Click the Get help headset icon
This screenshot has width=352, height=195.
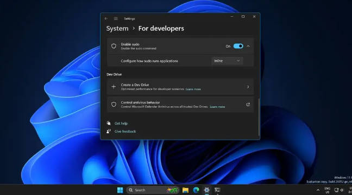coord(109,123)
